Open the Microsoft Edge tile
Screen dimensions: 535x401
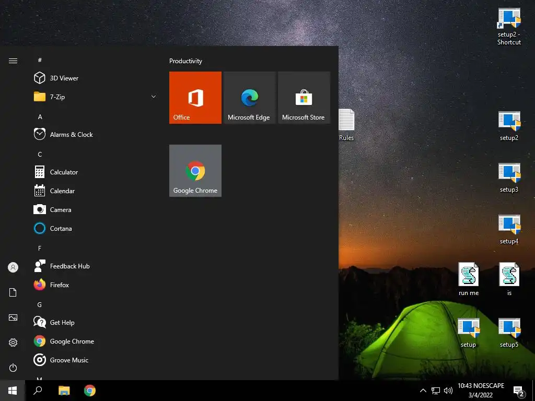[249, 98]
